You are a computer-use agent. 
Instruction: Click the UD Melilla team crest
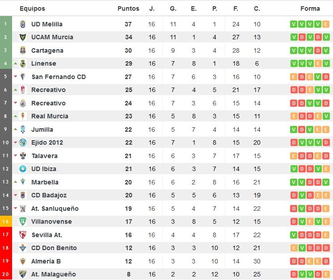(23, 24)
